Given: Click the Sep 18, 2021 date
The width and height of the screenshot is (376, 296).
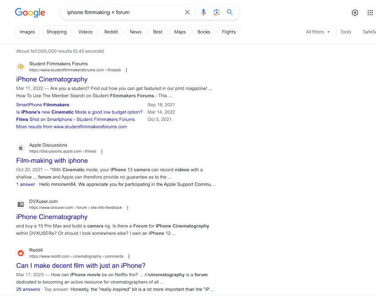Looking at the screenshot, I should [161, 105].
